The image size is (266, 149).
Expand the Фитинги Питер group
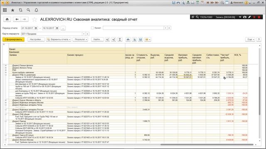(5, 68)
